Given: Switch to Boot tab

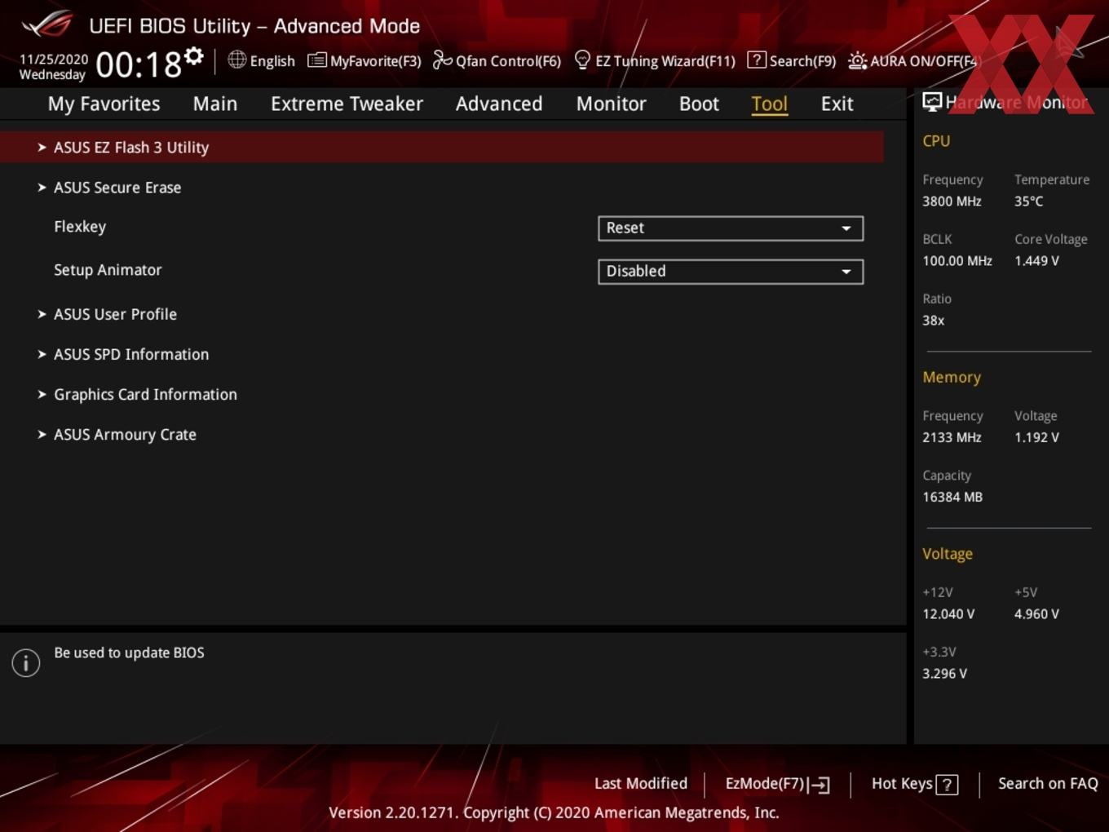Looking at the screenshot, I should (699, 104).
